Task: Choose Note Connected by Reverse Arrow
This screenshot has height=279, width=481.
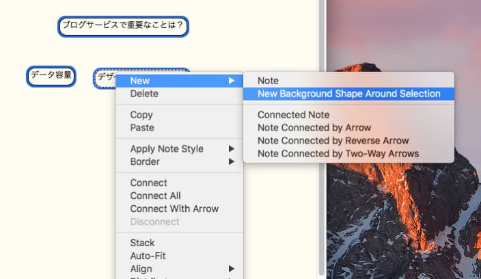Action: pos(348,141)
